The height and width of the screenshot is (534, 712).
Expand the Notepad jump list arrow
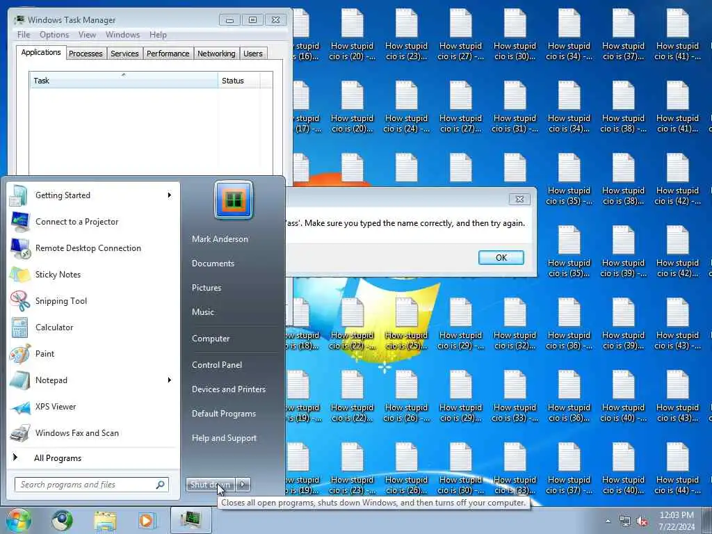[170, 380]
